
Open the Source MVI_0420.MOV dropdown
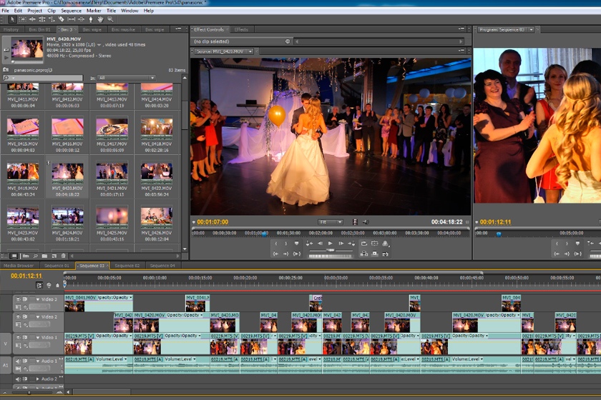pos(223,51)
